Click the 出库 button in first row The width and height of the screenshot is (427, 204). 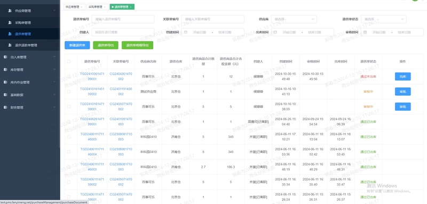pyautogui.click(x=403, y=77)
